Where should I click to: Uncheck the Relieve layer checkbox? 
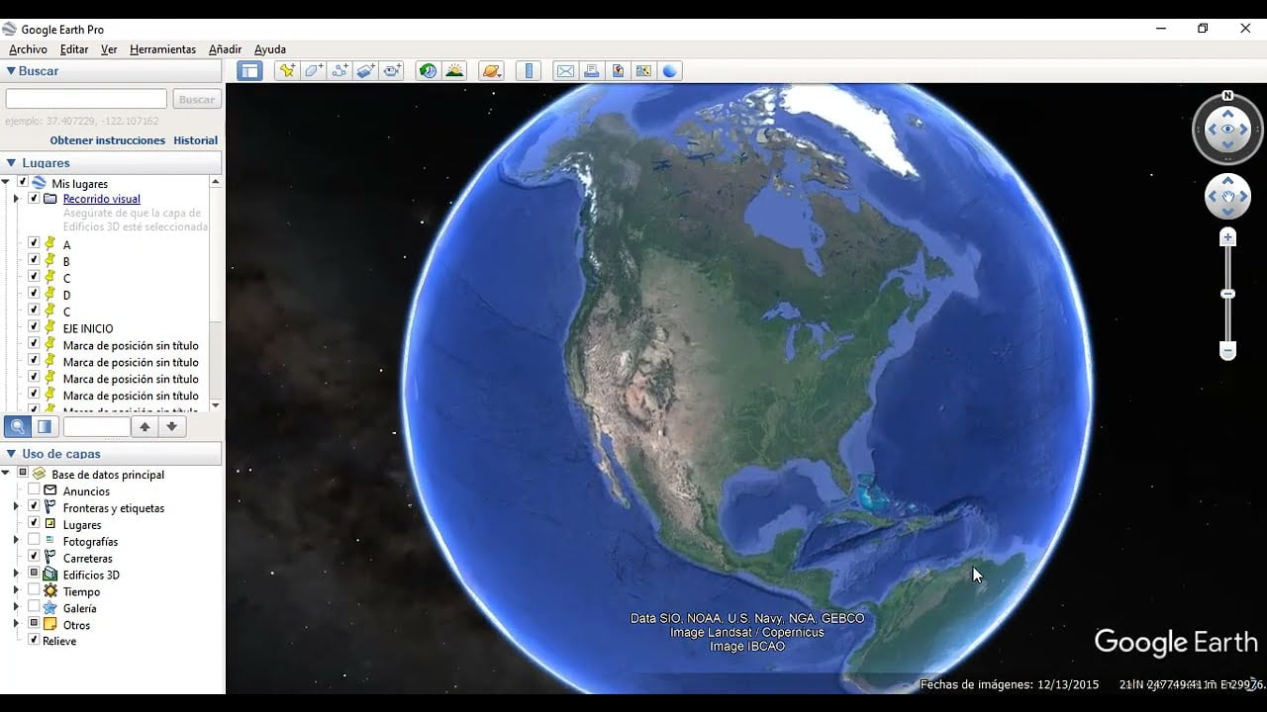34,641
